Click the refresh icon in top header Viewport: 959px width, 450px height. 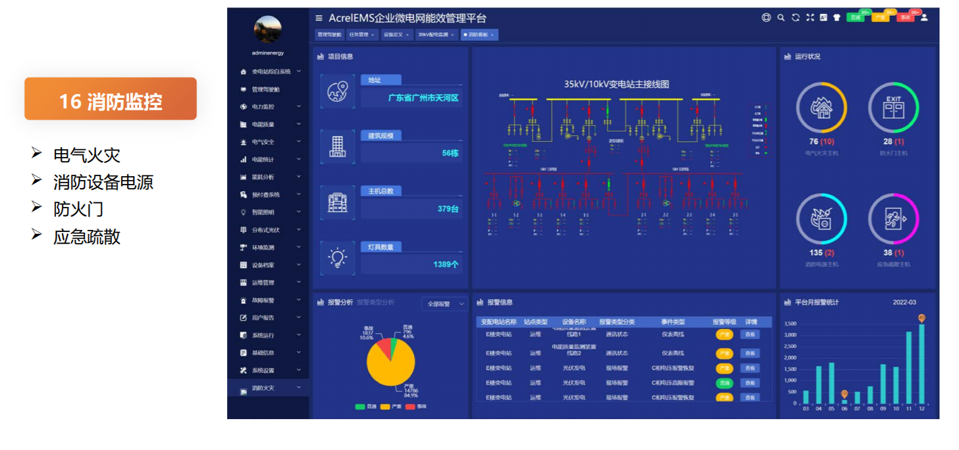795,18
